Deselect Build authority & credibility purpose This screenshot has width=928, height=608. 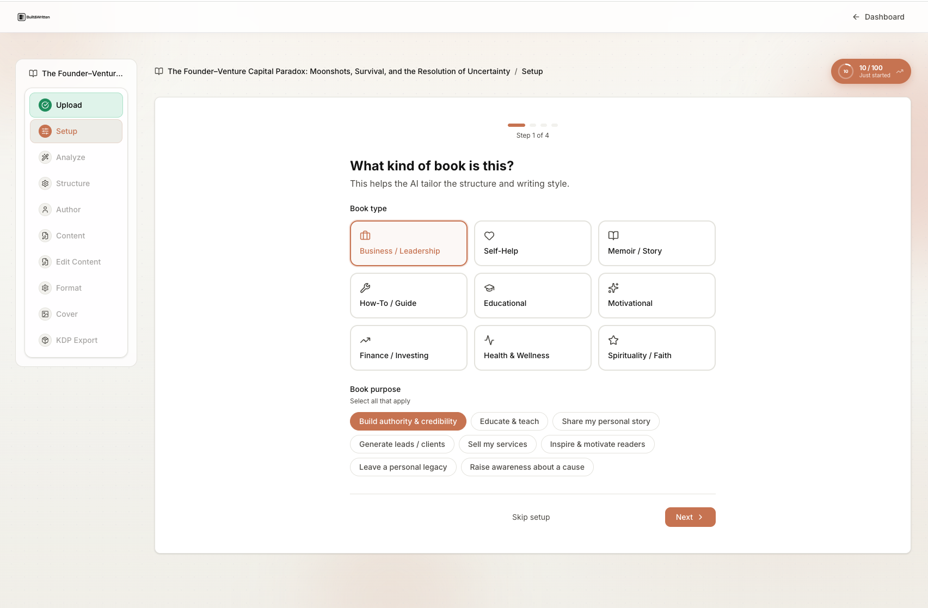(x=408, y=421)
